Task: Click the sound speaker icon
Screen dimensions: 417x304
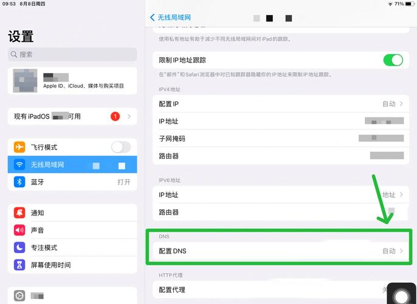Action: tap(19, 230)
